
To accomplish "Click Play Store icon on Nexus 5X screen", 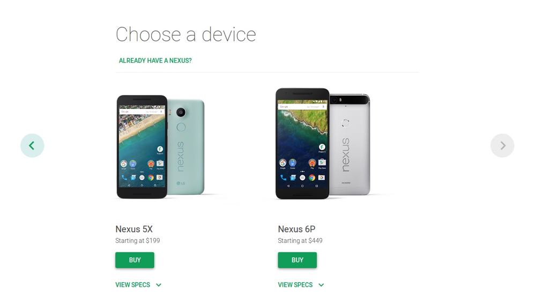I will click(x=160, y=164).
